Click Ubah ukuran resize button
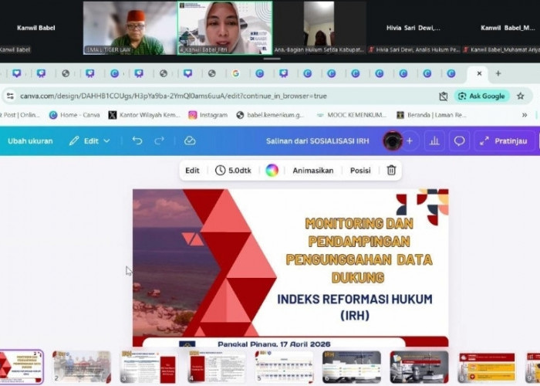 click(30, 141)
